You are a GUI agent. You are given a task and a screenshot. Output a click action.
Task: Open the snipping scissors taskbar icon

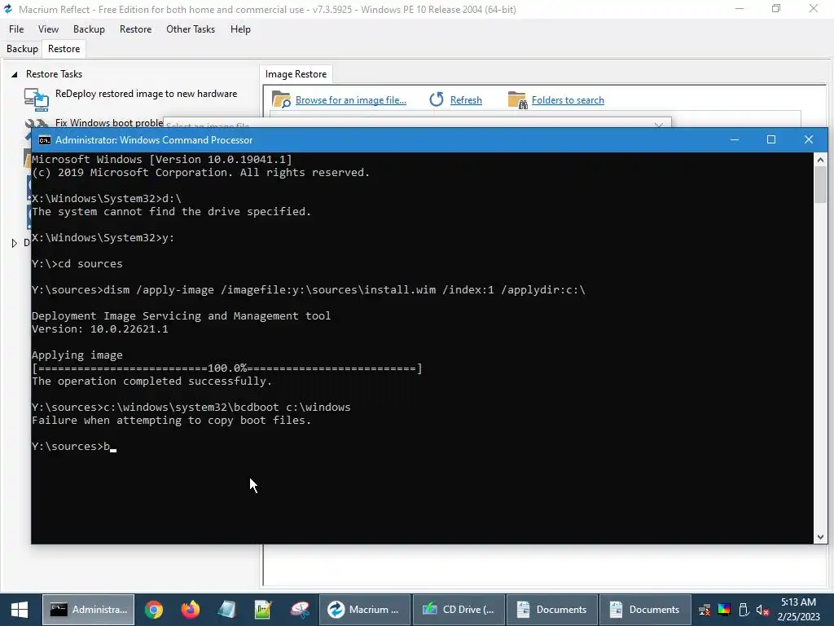[x=300, y=610]
